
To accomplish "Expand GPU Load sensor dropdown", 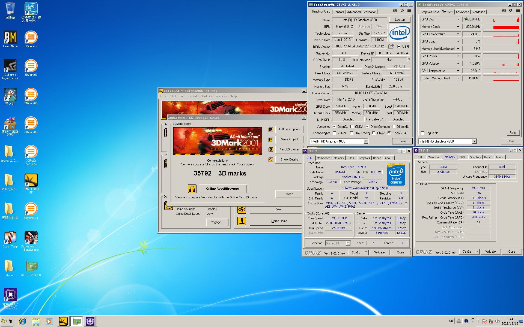I will tap(458, 41).
